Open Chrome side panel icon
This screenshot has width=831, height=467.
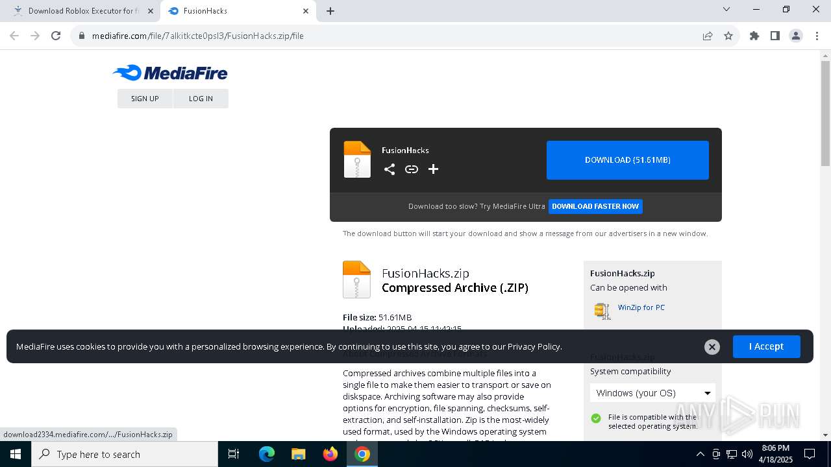pos(775,36)
